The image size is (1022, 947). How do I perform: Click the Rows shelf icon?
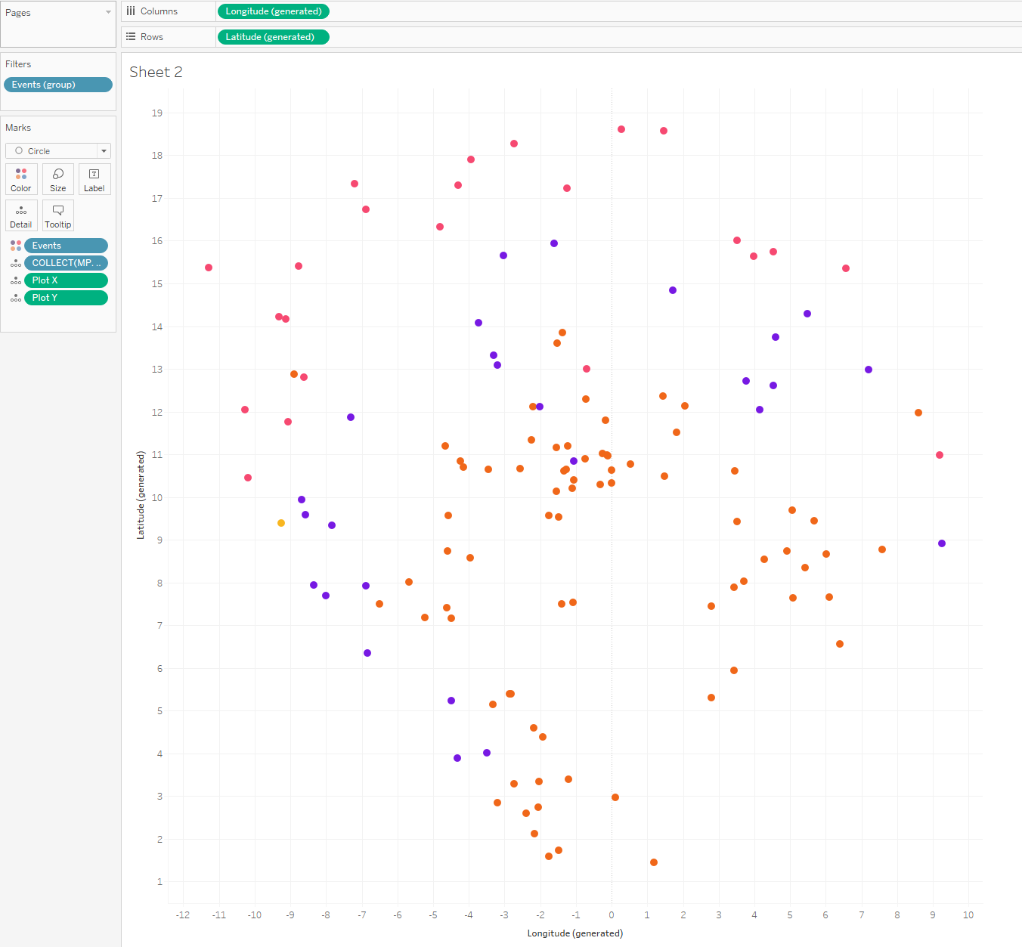click(131, 37)
